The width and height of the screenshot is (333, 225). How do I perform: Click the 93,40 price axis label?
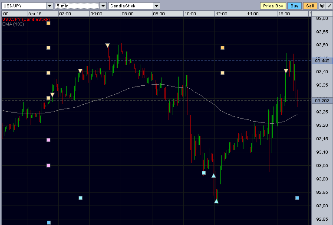(x=322, y=72)
